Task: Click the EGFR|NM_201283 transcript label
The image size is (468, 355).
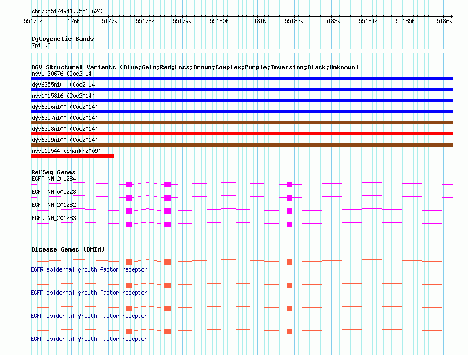Action: pos(54,218)
